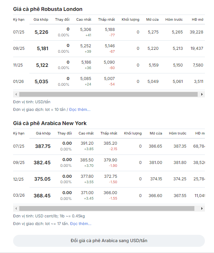Select Robusta 'Giá khớp' column header

(41, 20)
